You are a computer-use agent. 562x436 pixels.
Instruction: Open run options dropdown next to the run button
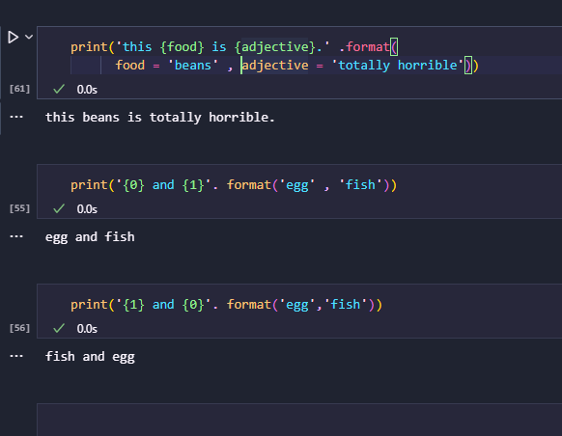(x=29, y=37)
